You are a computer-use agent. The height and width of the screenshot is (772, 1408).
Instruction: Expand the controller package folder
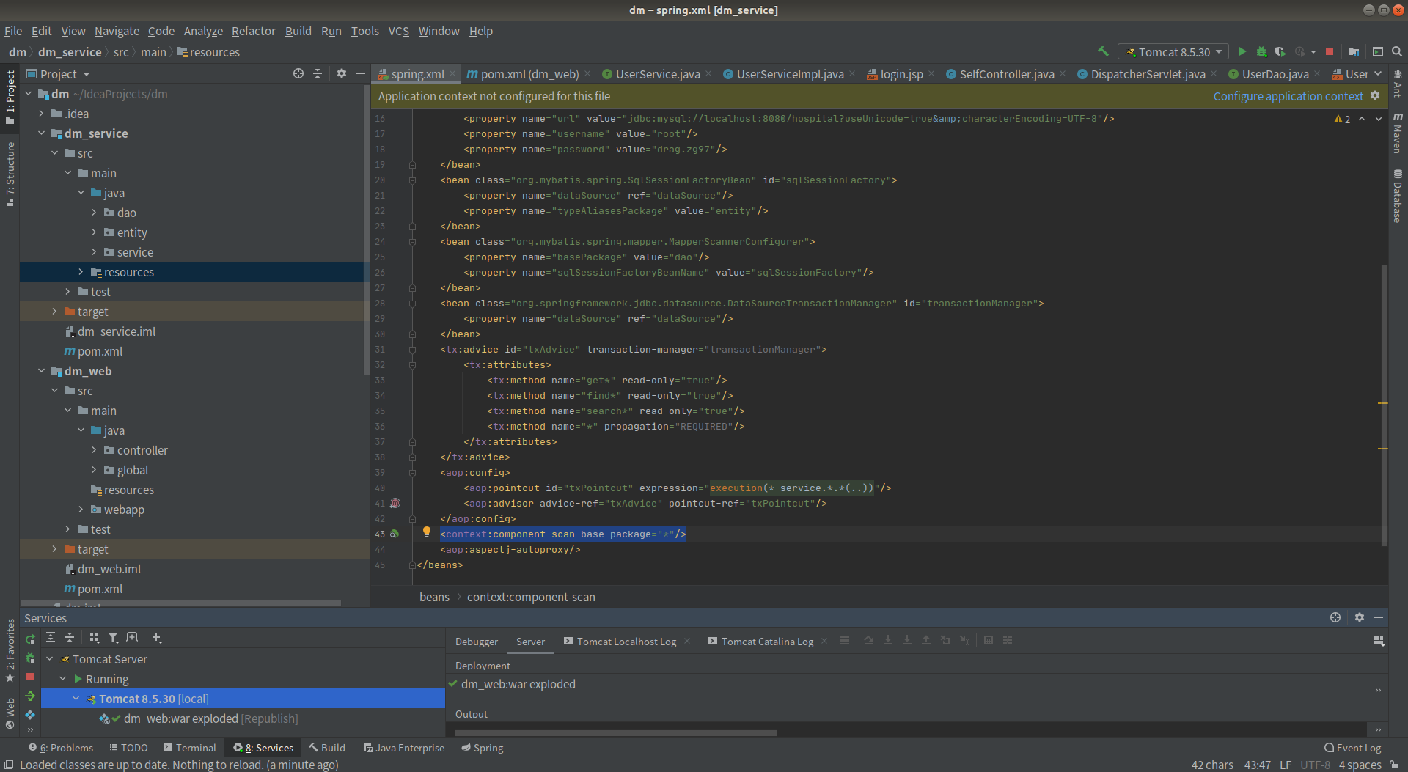(94, 450)
